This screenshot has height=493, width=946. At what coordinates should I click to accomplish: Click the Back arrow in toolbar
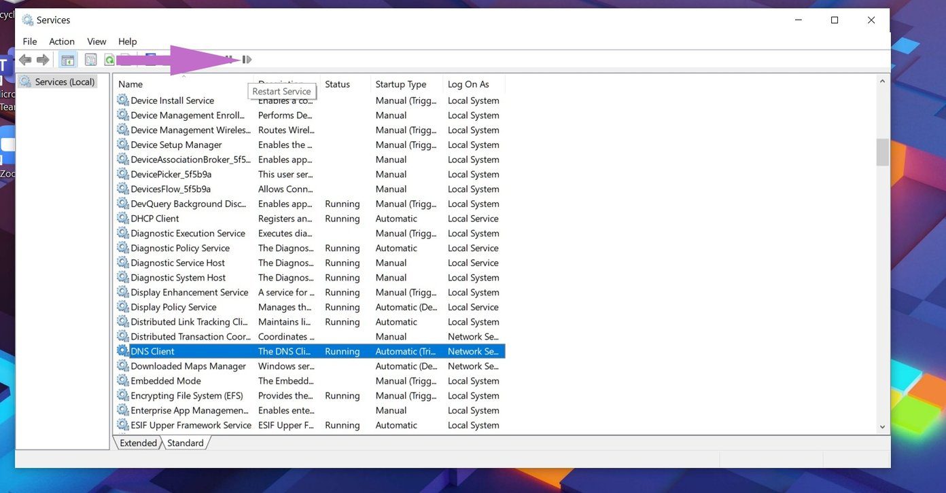click(x=25, y=60)
